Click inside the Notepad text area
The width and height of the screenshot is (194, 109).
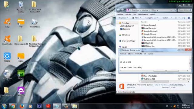pyautogui.click(x=154, y=63)
